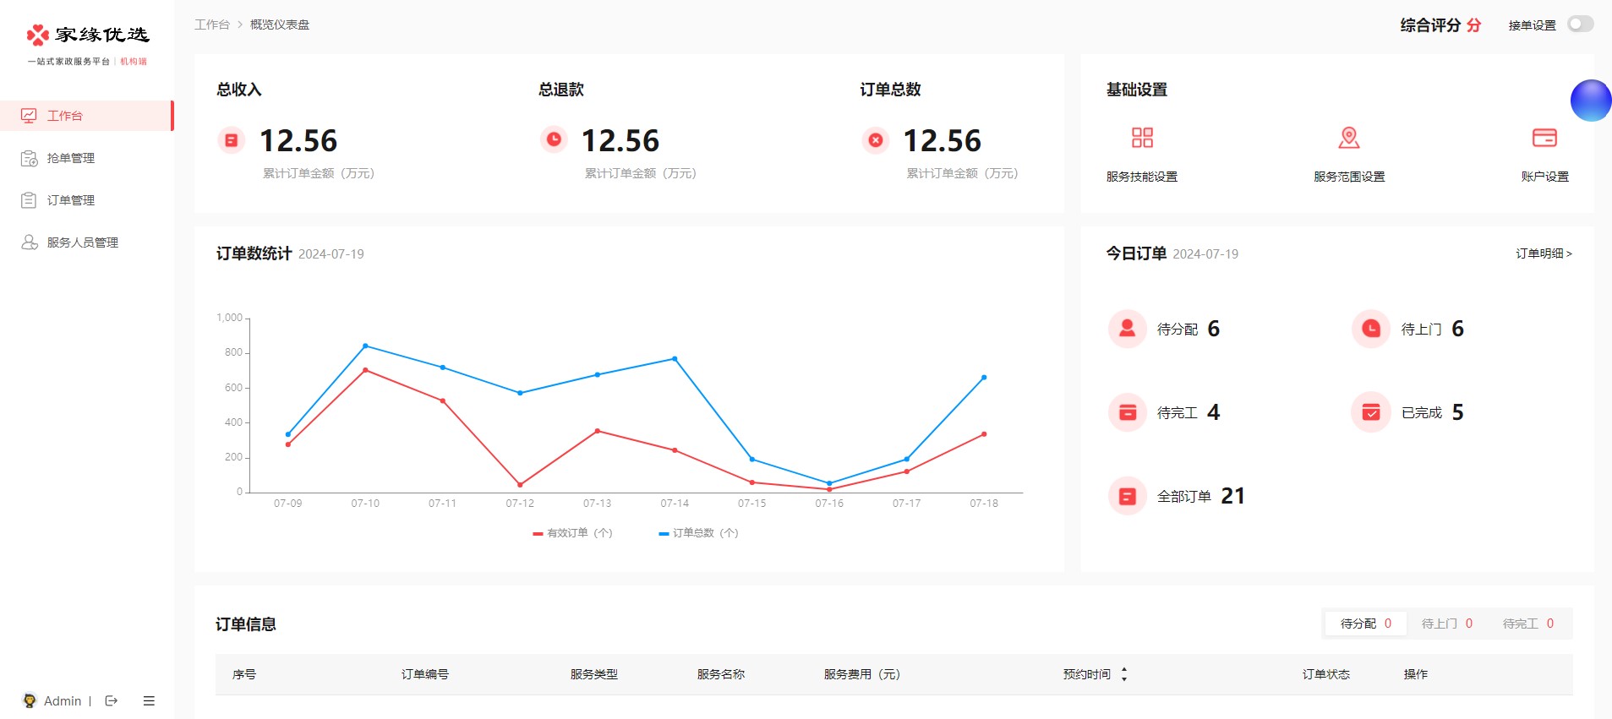This screenshot has width=1612, height=719.
Task: Toggle the 接单设置 switch
Action: tap(1580, 25)
